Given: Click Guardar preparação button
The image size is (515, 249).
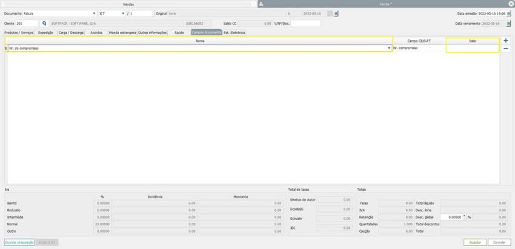Looking at the screenshot, I should click(19, 242).
